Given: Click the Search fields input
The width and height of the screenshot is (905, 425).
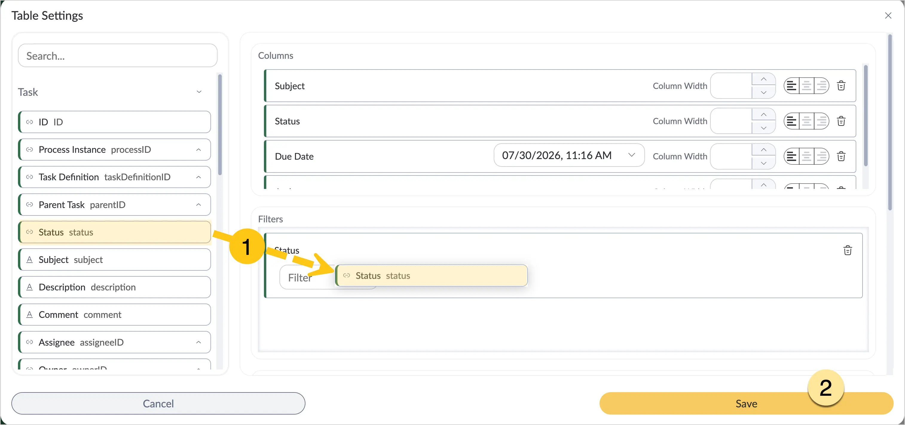Looking at the screenshot, I should click(118, 56).
